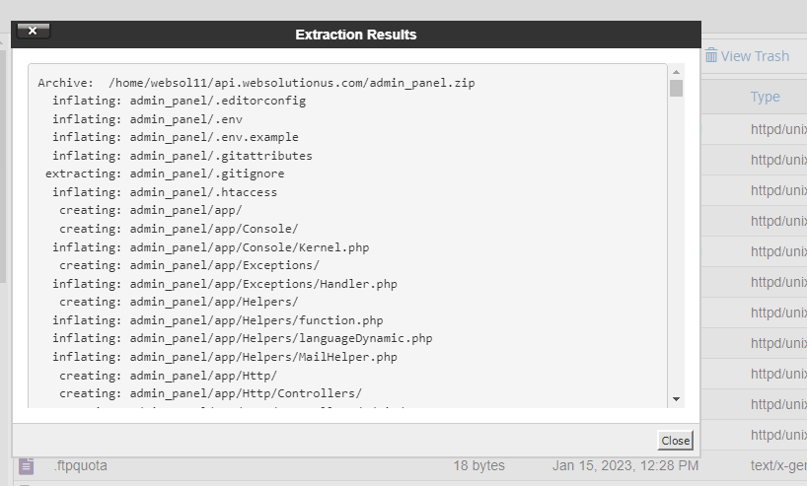The height and width of the screenshot is (486, 807).
Task: Sort files by the Type column header
Action: tap(765, 97)
